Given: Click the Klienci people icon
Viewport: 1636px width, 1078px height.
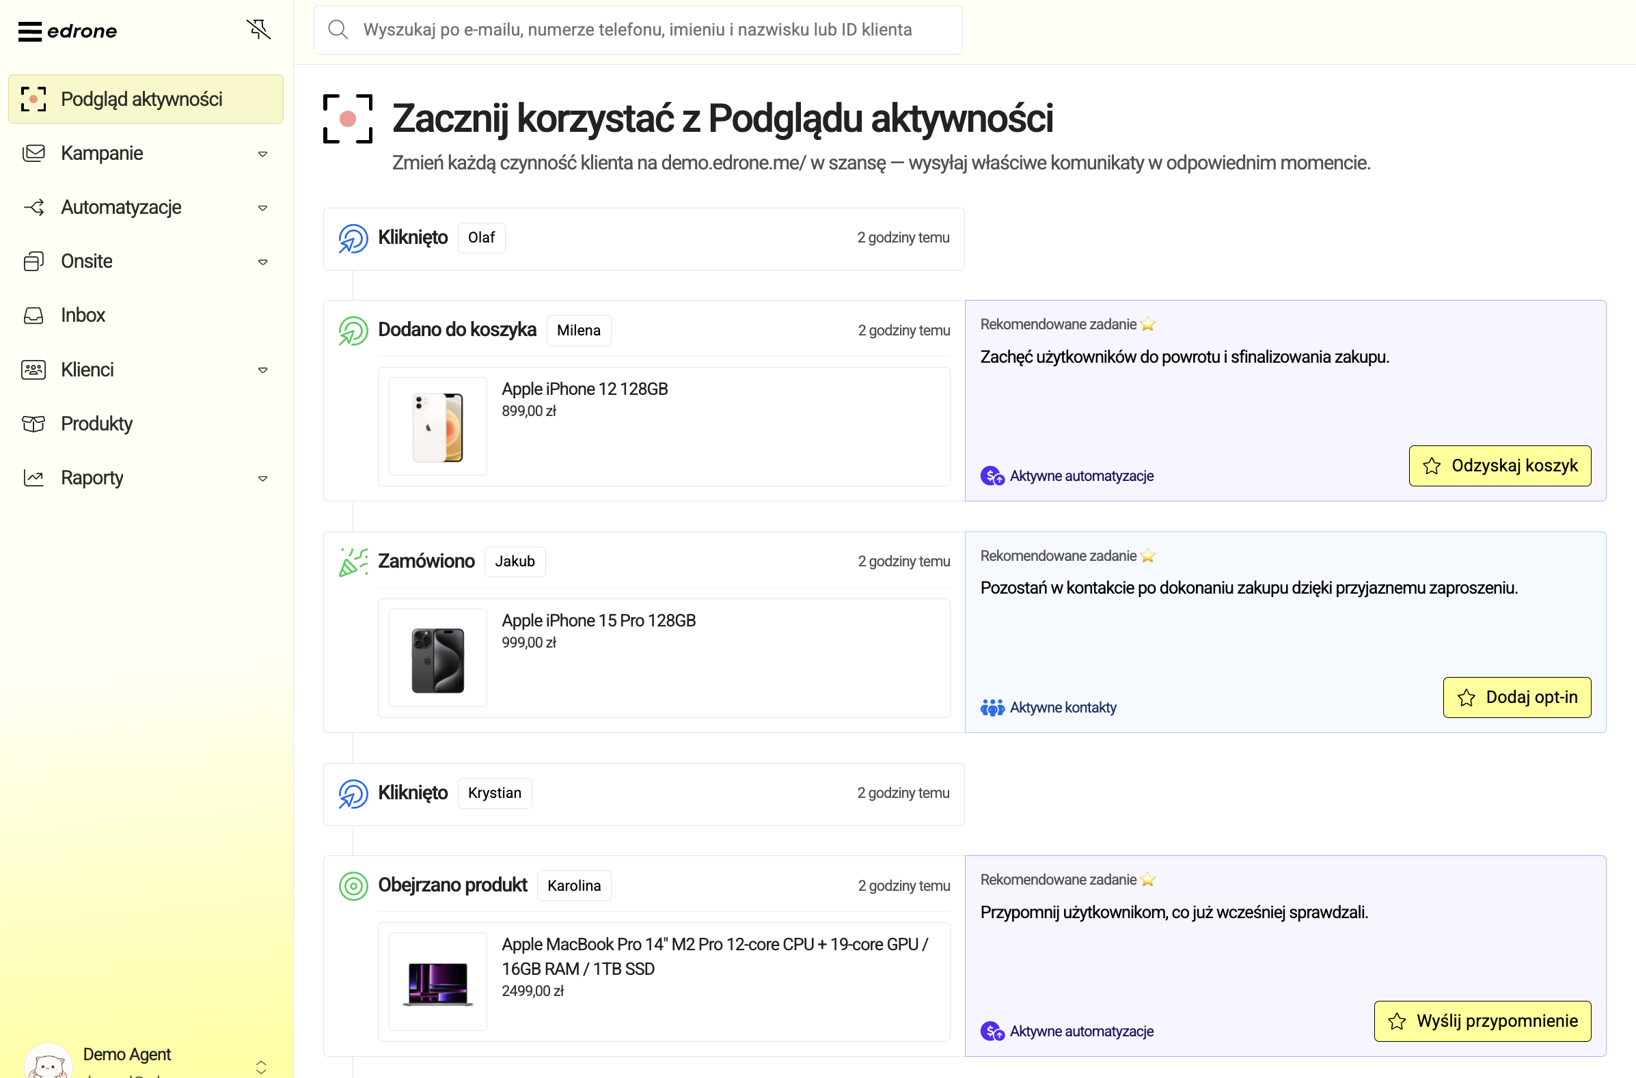Looking at the screenshot, I should pyautogui.click(x=33, y=370).
